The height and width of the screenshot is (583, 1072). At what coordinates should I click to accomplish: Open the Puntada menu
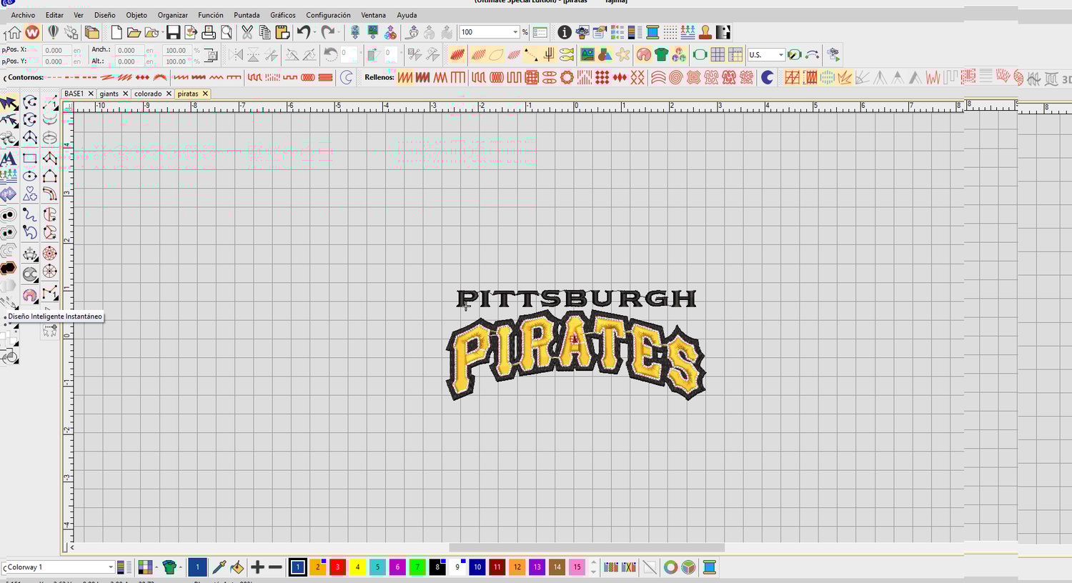click(247, 15)
